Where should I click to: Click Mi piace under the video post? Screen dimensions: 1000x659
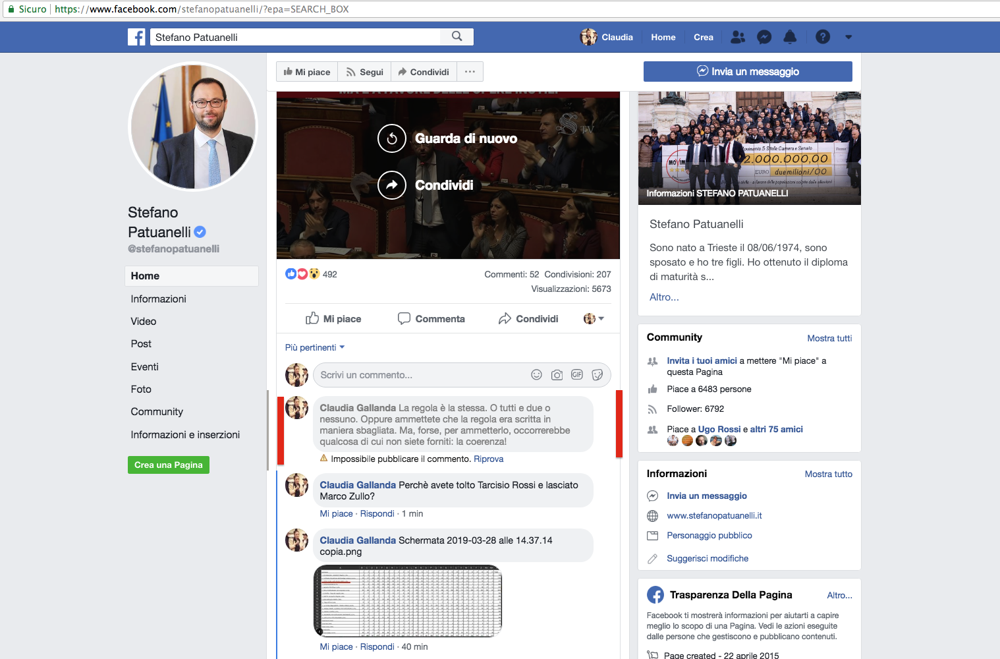333,319
